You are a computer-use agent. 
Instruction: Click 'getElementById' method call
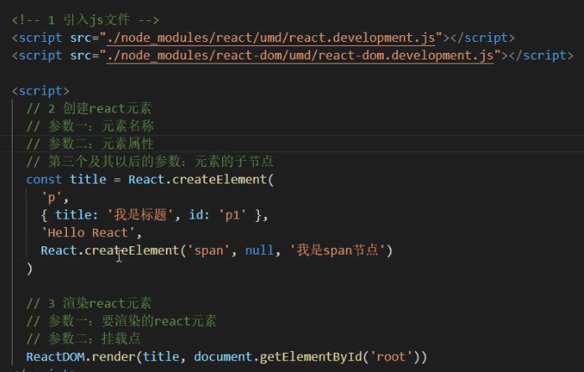pyautogui.click(x=311, y=357)
